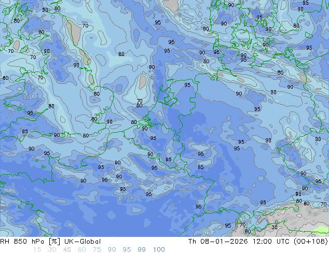Viewport: 329px width, 254px height.
Task: Click the legend value "75" below the map
Action: click(x=97, y=250)
